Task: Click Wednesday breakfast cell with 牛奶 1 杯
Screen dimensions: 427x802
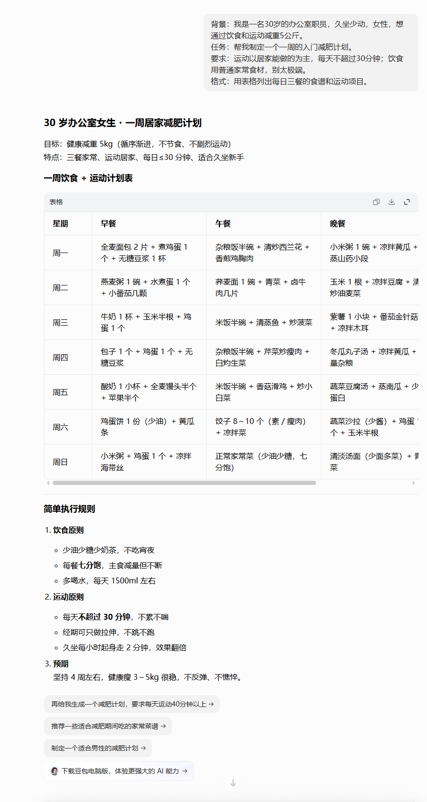Action: [149, 322]
